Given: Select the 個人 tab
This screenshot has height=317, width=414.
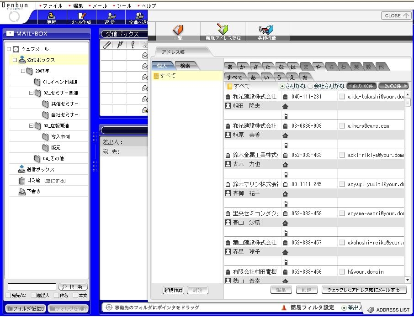Looking at the screenshot, I should coord(162,66).
